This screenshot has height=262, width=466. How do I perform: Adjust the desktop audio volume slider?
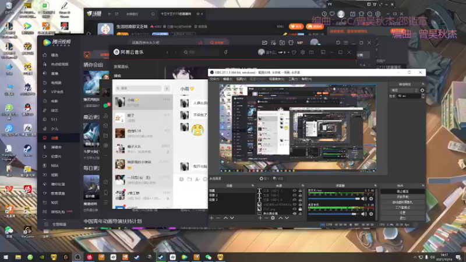[334, 214]
